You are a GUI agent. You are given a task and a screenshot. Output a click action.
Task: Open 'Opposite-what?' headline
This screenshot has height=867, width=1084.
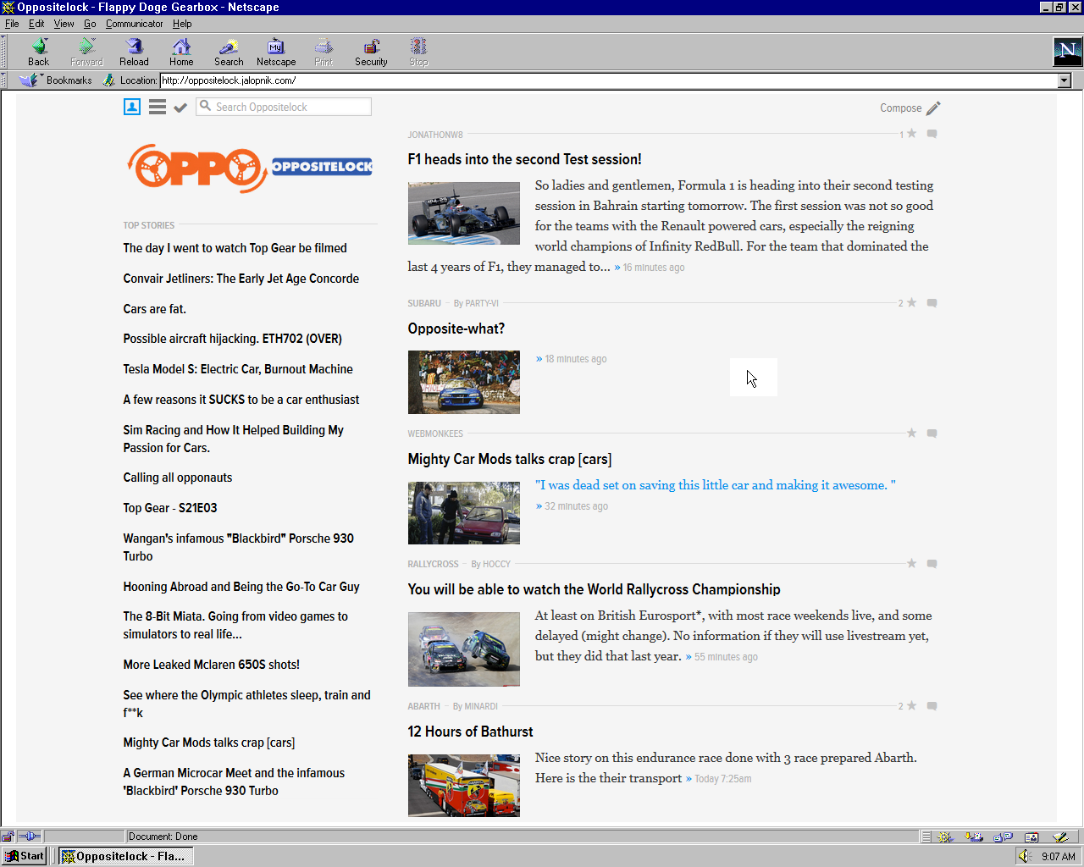pos(456,329)
